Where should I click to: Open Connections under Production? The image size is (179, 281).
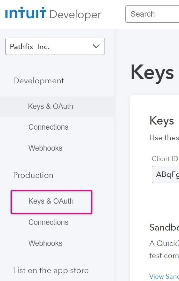click(49, 222)
